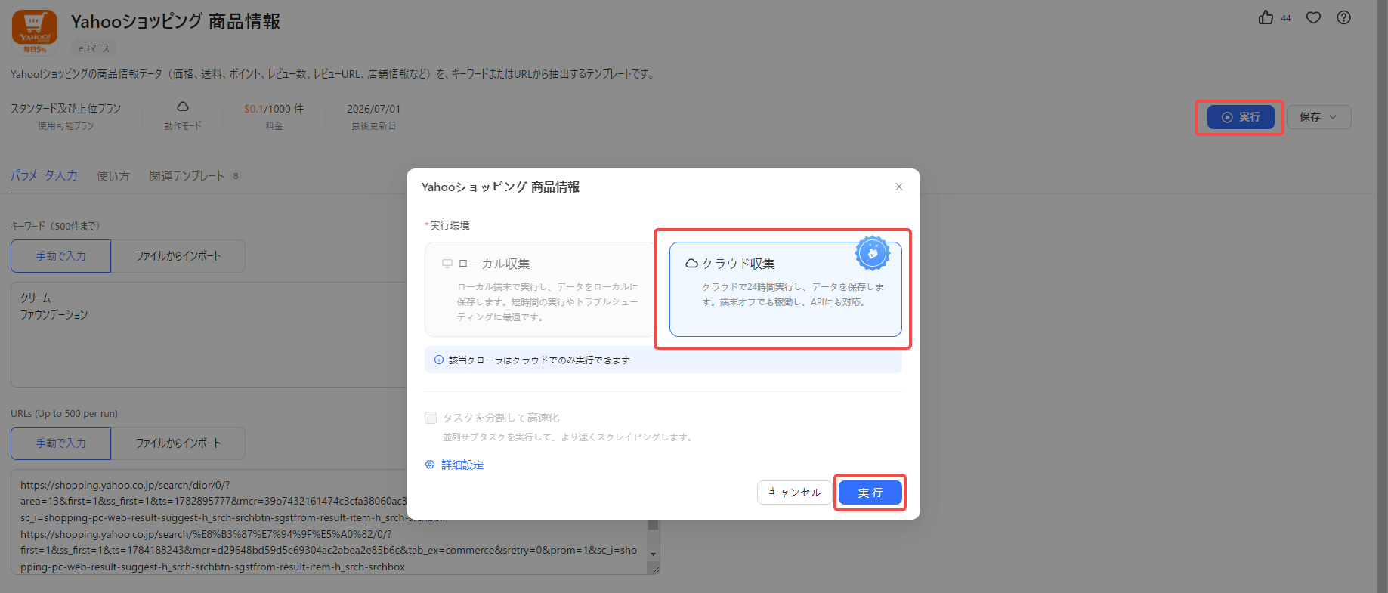Viewport: 1388px width, 593px height.
Task: Click the URL box scrollbar down arrow
Action: (654, 554)
